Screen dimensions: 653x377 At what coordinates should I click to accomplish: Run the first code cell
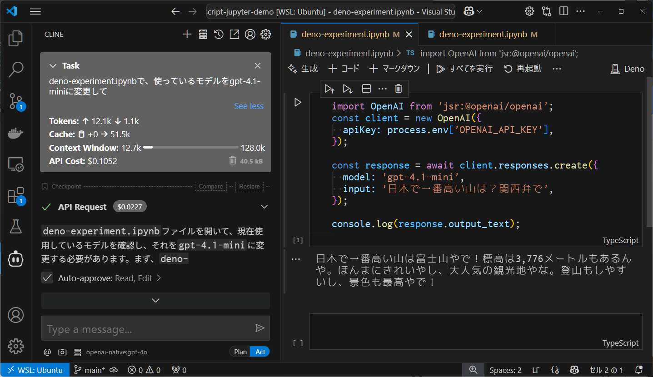[298, 103]
